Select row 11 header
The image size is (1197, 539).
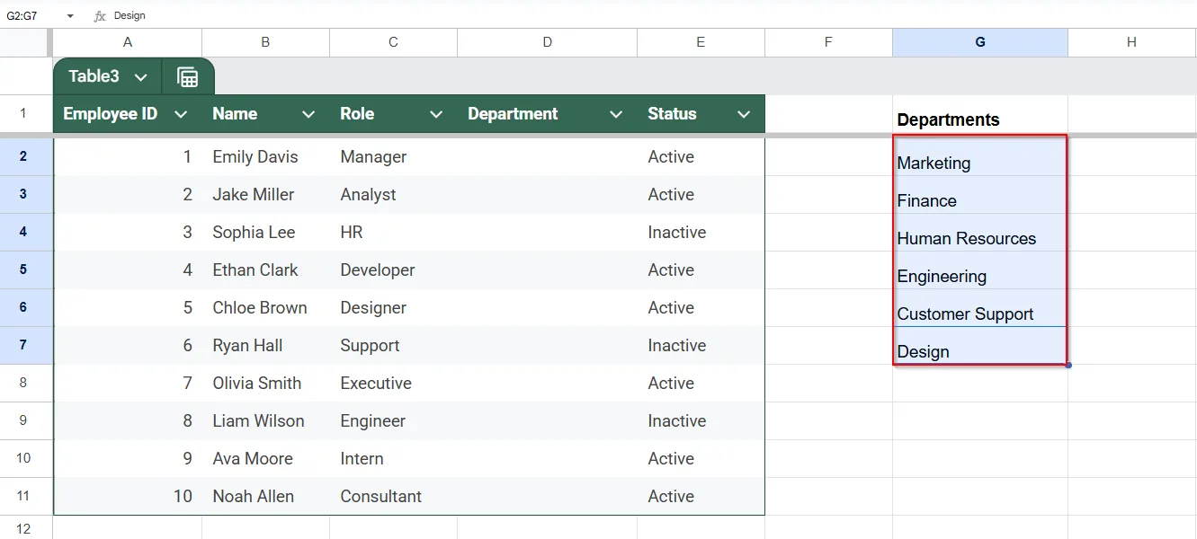pyautogui.click(x=23, y=496)
